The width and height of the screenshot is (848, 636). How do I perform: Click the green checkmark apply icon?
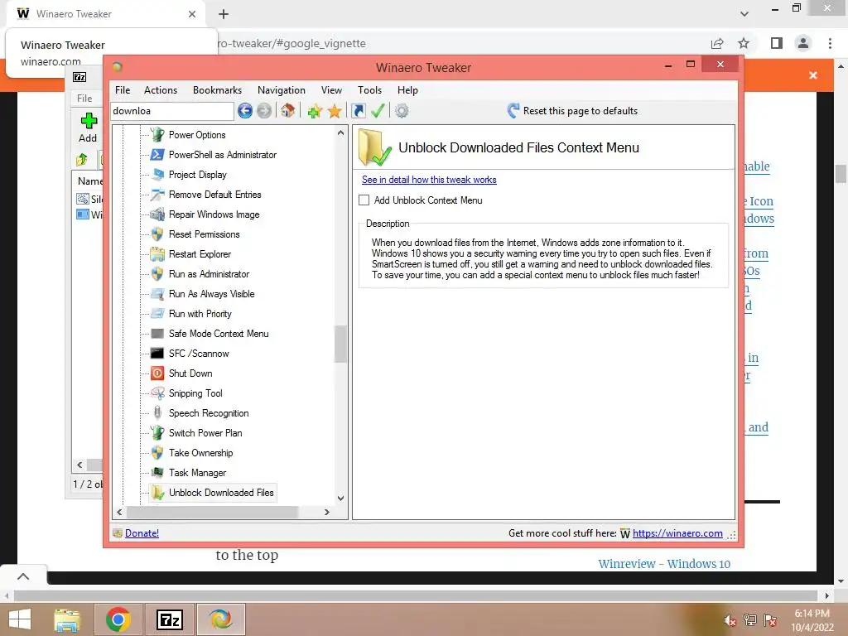[378, 111]
